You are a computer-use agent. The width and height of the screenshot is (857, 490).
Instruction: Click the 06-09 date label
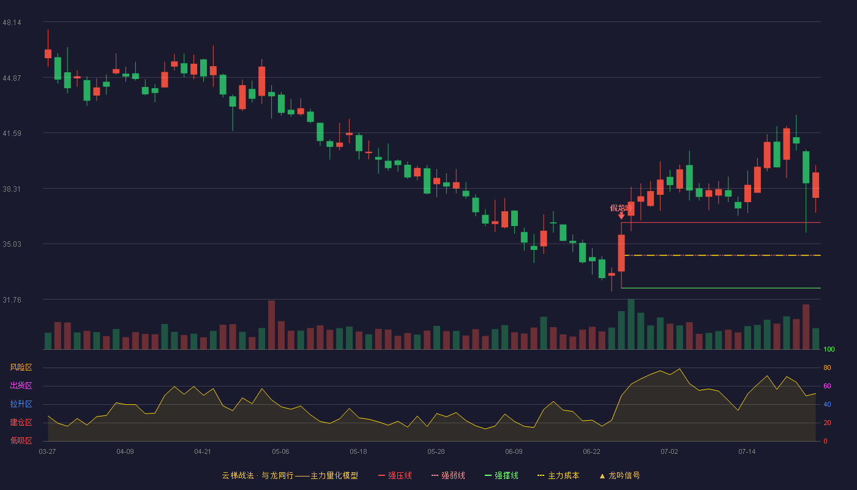coord(514,451)
